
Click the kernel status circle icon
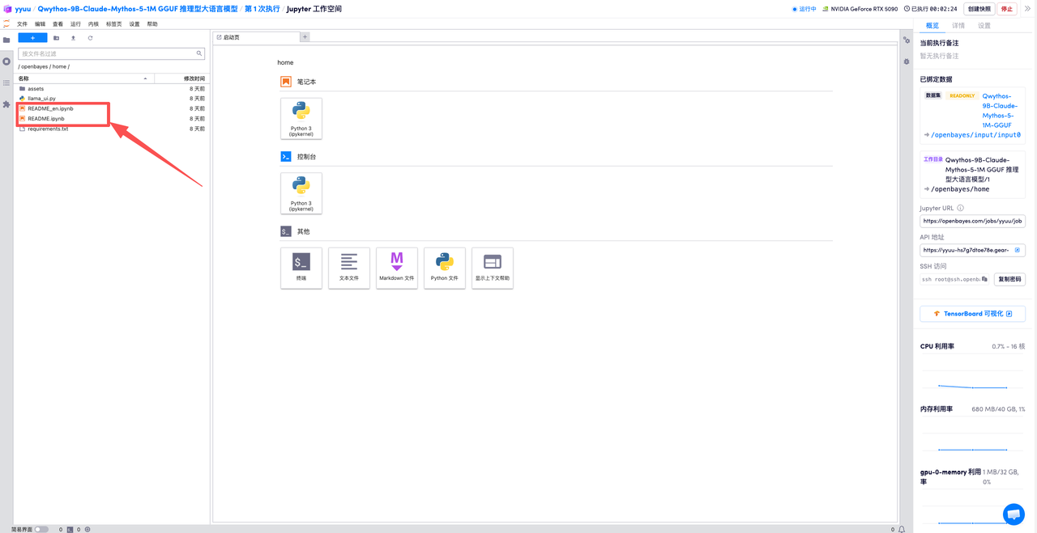tap(87, 529)
